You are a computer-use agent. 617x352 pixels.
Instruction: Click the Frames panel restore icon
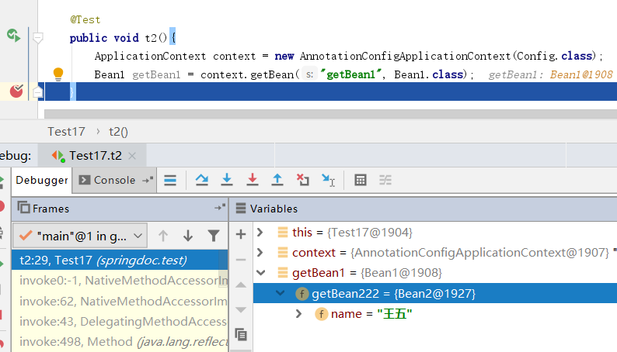23,208
